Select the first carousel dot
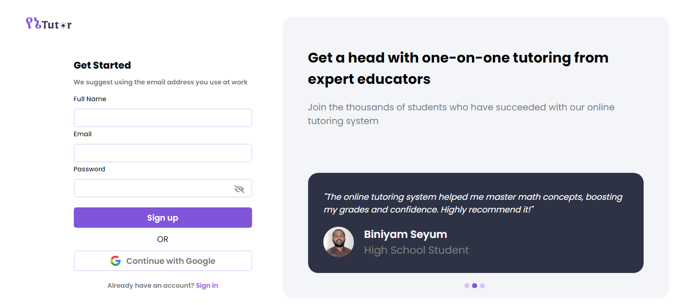 coord(467,285)
